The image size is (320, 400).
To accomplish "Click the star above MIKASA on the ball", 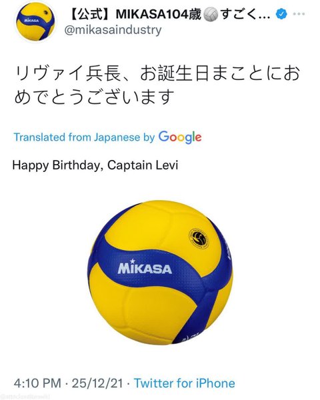I will (x=132, y=261).
